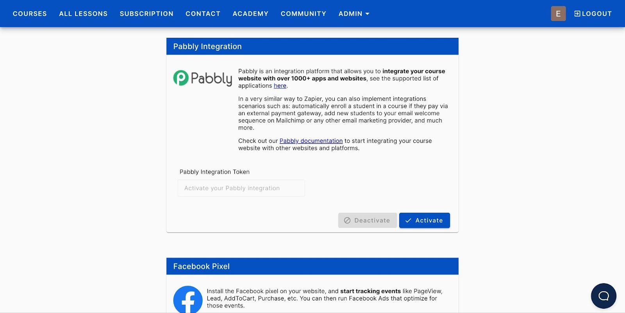Click the Facebook Pixel section header
This screenshot has height=313, width=625.
click(201, 266)
